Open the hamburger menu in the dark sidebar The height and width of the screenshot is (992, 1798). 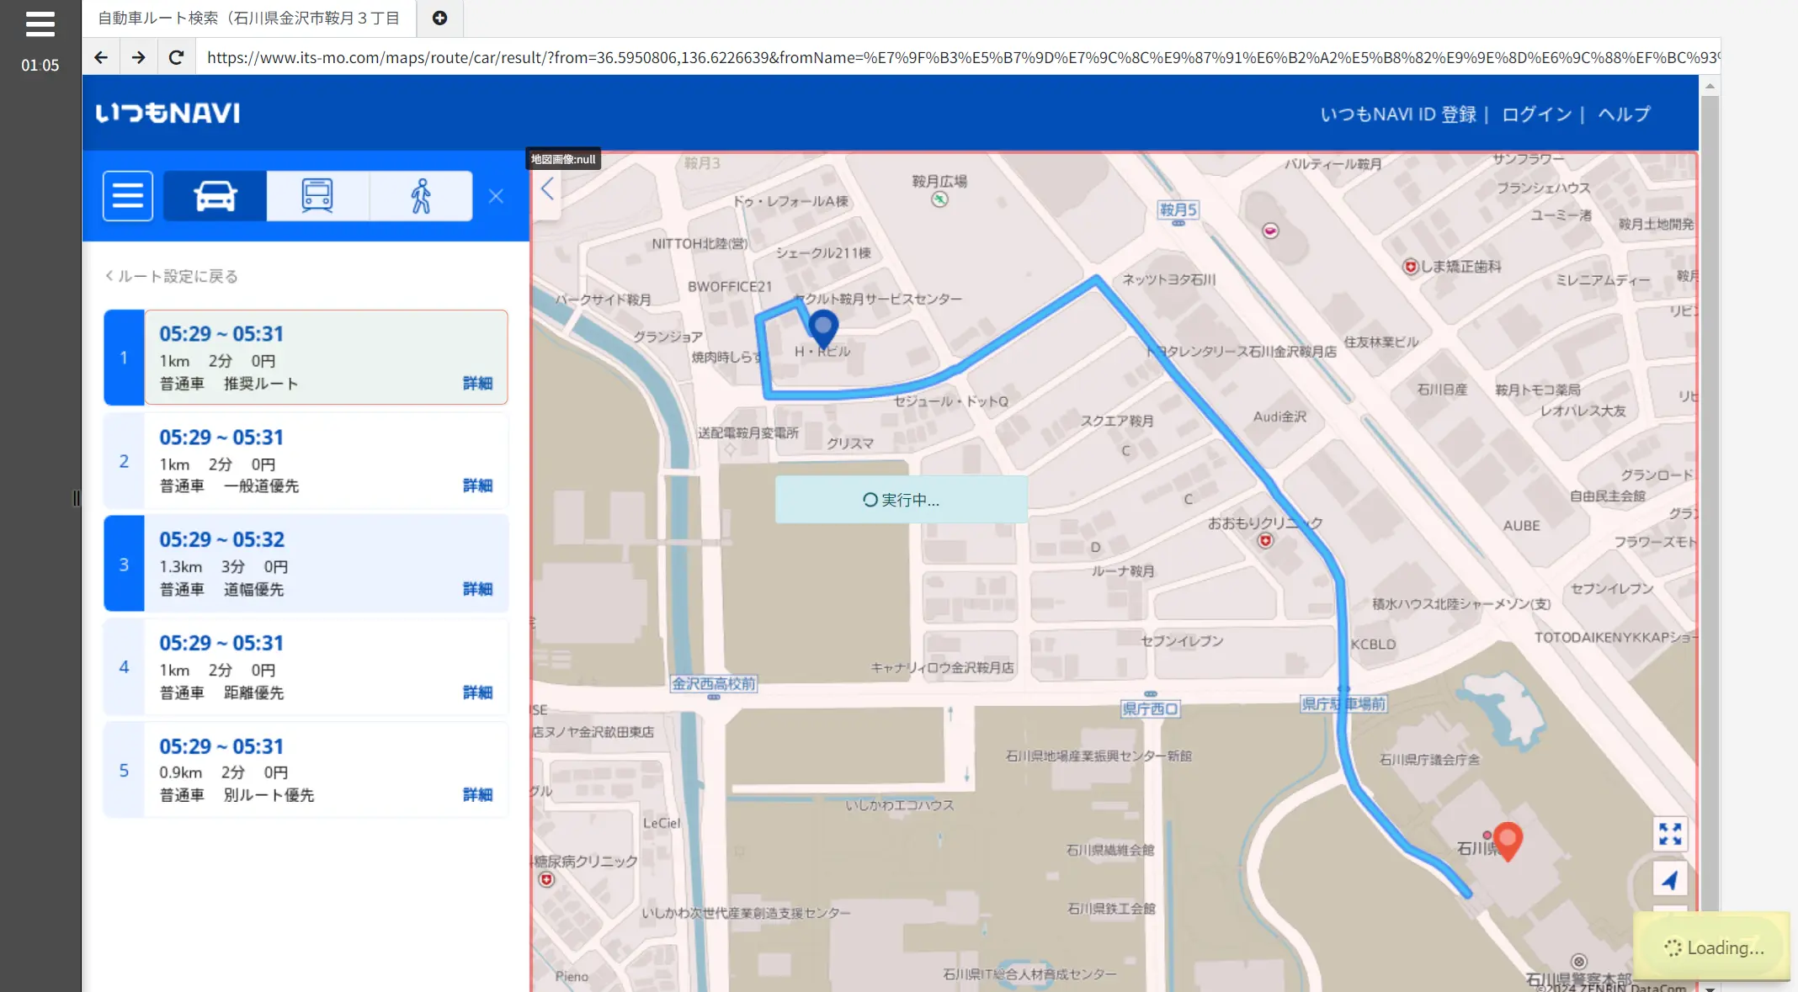[40, 24]
